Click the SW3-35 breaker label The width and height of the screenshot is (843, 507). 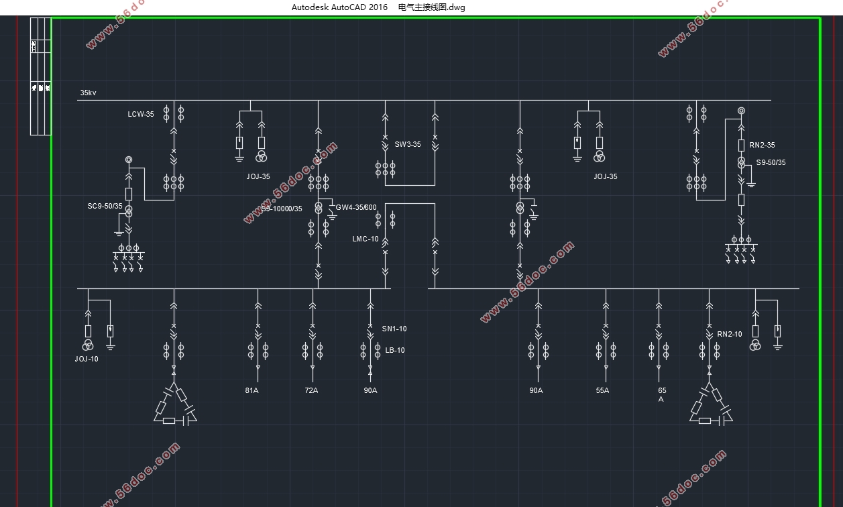click(408, 144)
